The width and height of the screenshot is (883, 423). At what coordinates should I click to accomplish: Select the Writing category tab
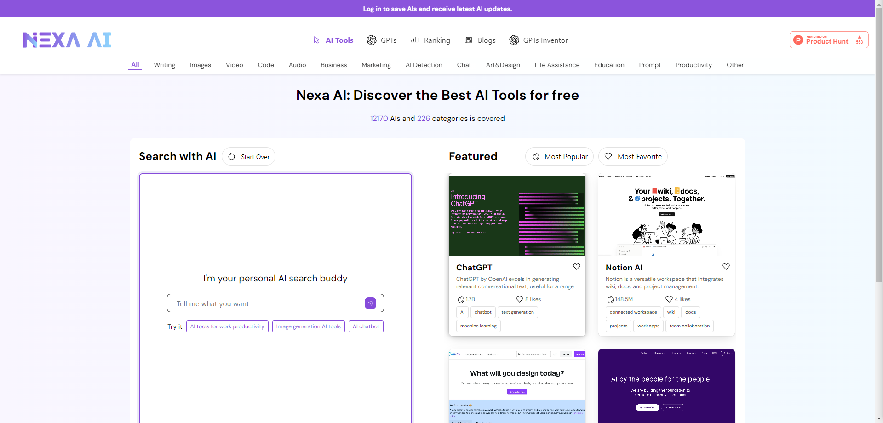(x=165, y=65)
